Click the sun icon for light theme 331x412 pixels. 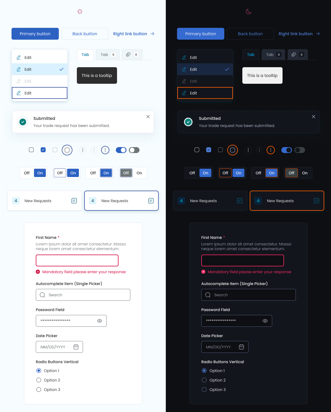pyautogui.click(x=80, y=12)
